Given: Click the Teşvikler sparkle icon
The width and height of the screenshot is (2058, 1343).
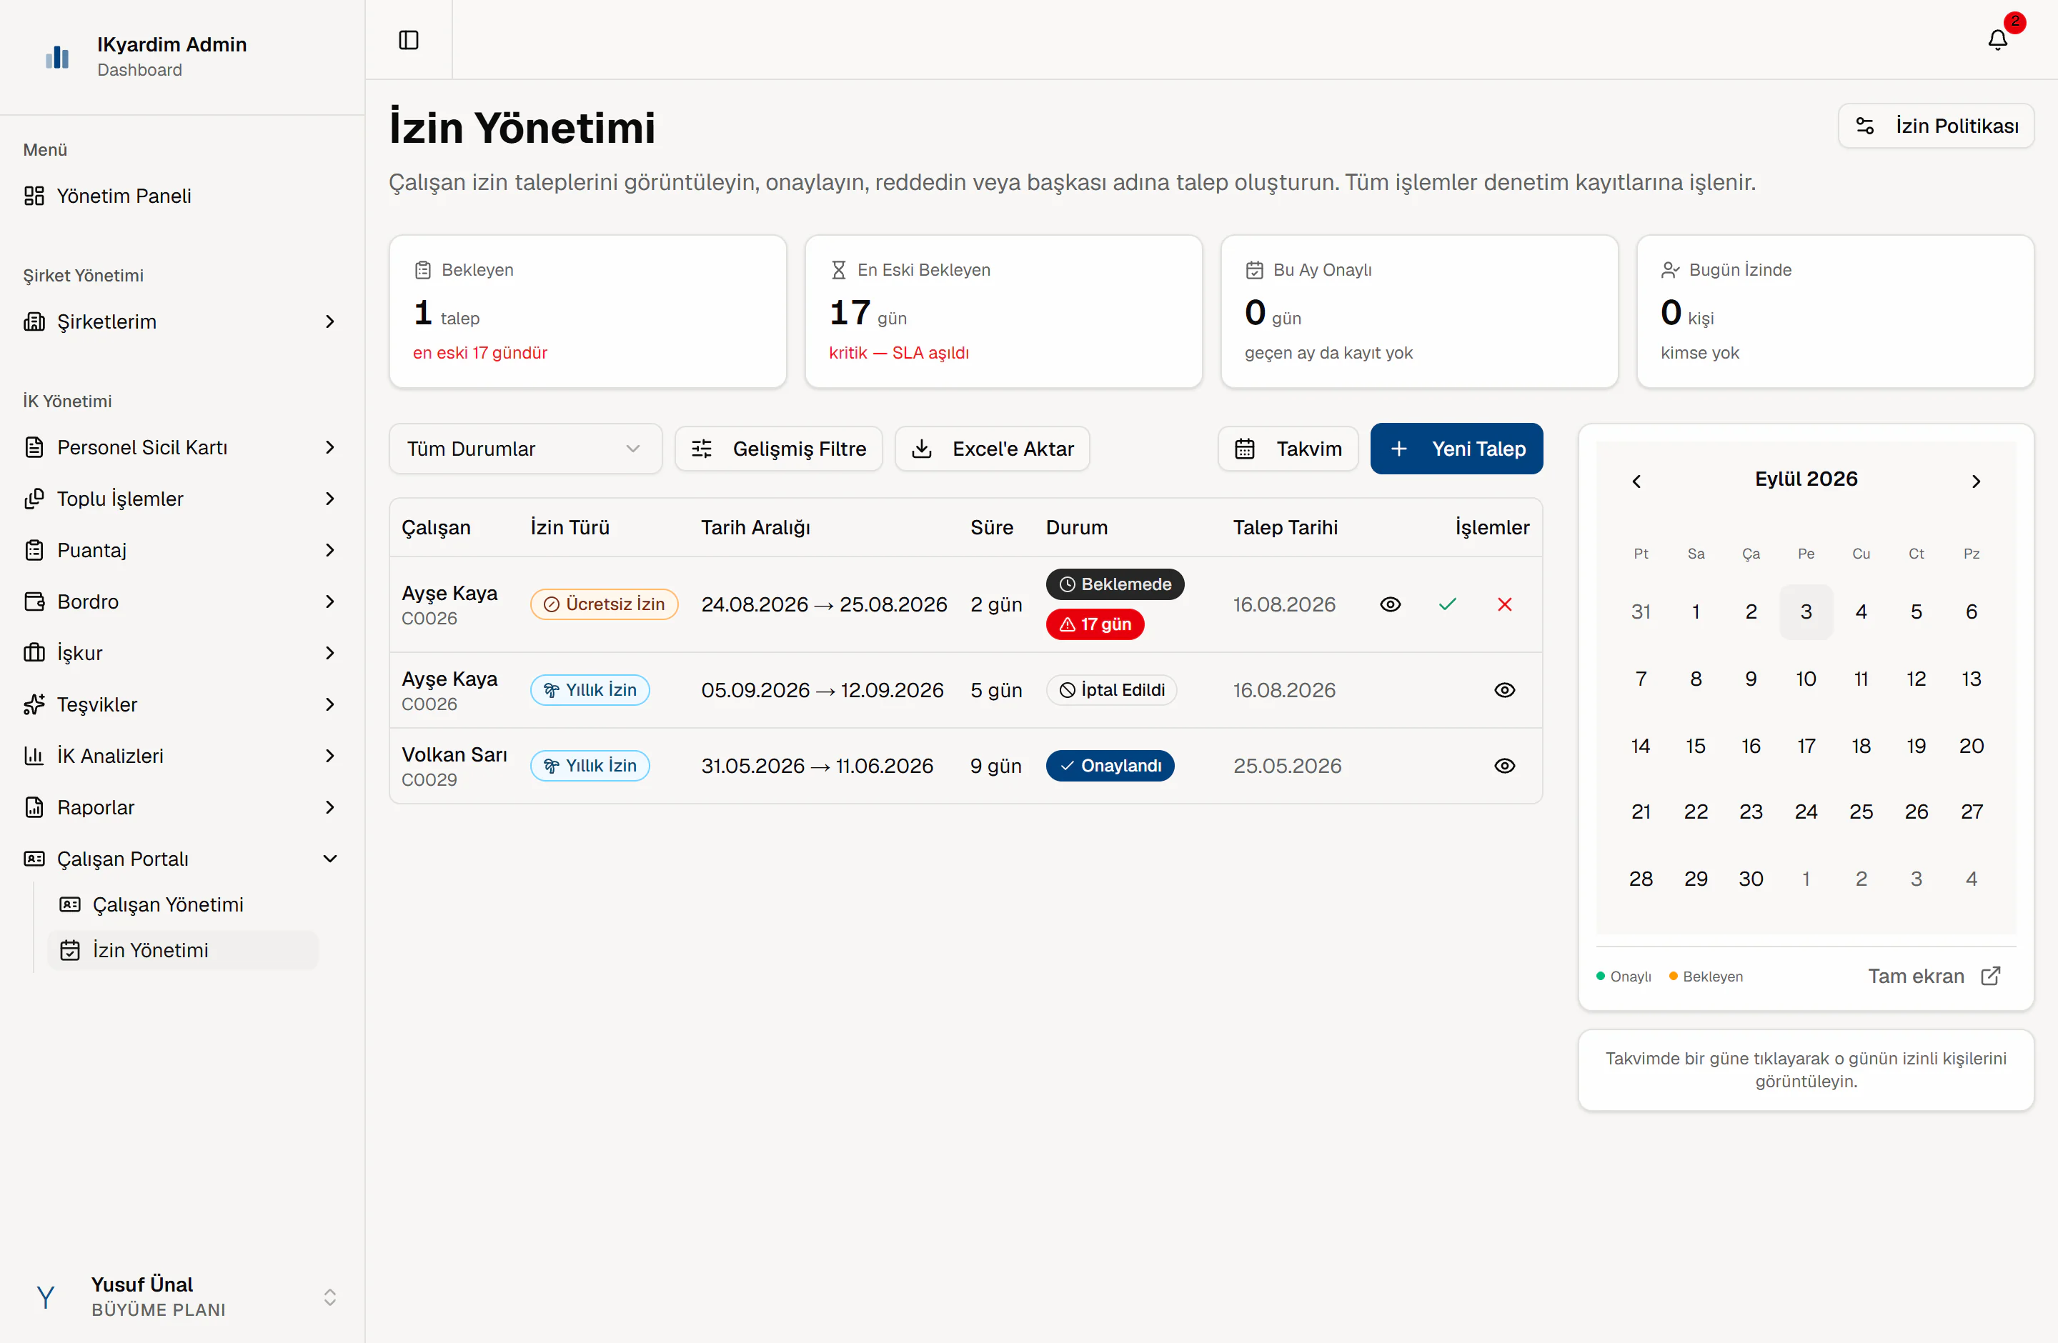Looking at the screenshot, I should [x=34, y=704].
